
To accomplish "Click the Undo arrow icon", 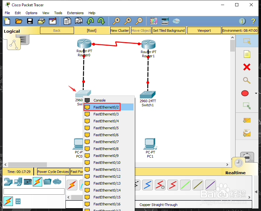I will (90, 21).
